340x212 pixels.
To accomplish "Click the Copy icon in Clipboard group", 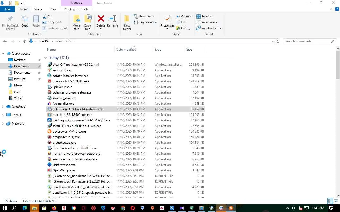I will 25,19.
